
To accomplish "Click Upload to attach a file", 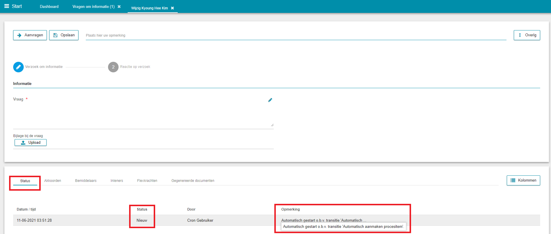I will (x=30, y=143).
